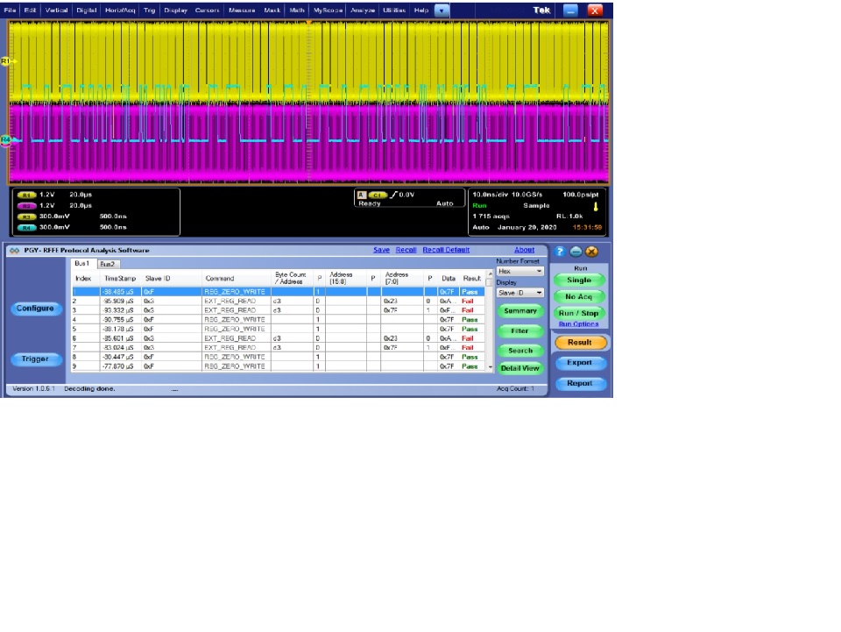The width and height of the screenshot is (841, 632).
Task: Click the Trigger button
Action: pos(35,359)
